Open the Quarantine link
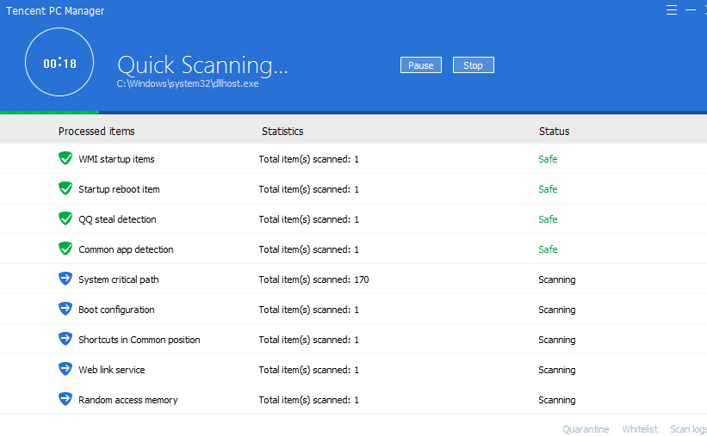This screenshot has width=707, height=436. click(586, 429)
